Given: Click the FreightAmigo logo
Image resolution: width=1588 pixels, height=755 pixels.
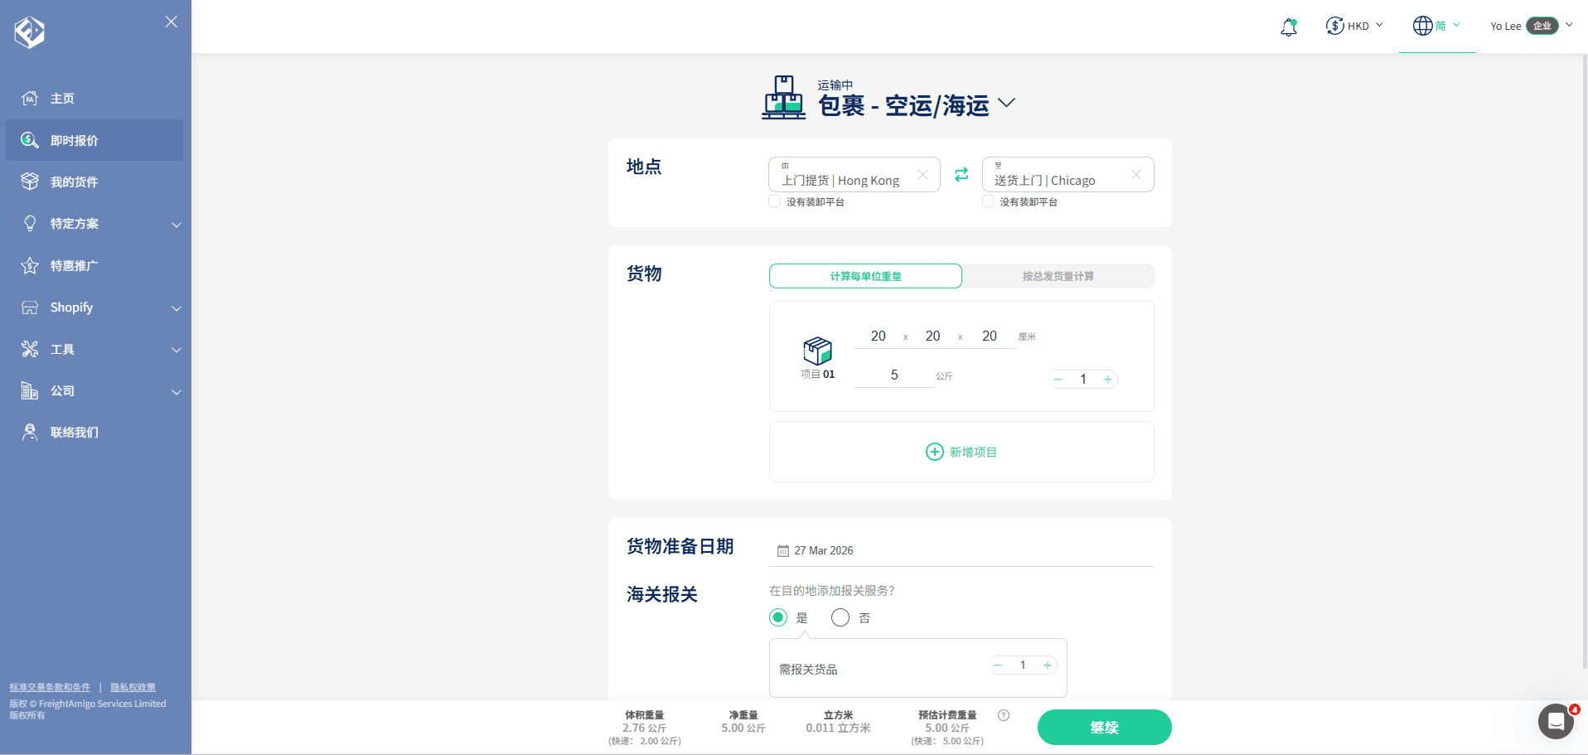Looking at the screenshot, I should click(30, 32).
